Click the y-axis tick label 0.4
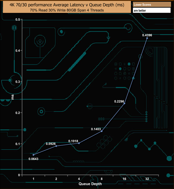 coord(18,51)
